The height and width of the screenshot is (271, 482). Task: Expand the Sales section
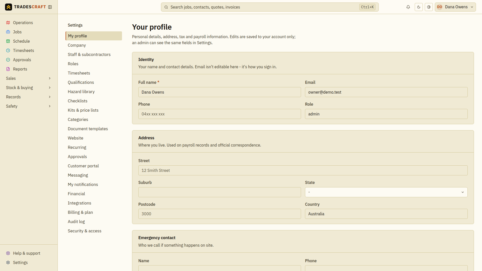pos(29,78)
